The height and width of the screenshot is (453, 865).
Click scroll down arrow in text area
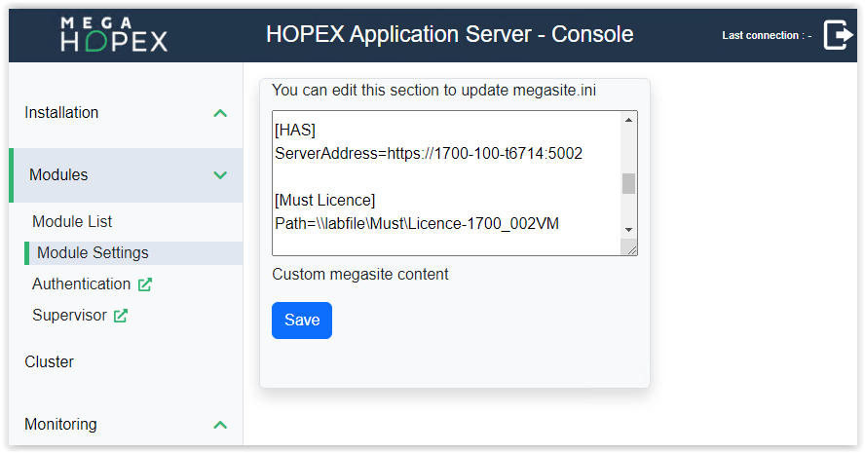[x=628, y=229]
